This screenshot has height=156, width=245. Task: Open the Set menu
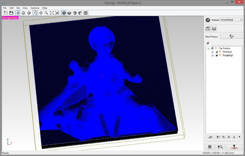coord(18,8)
